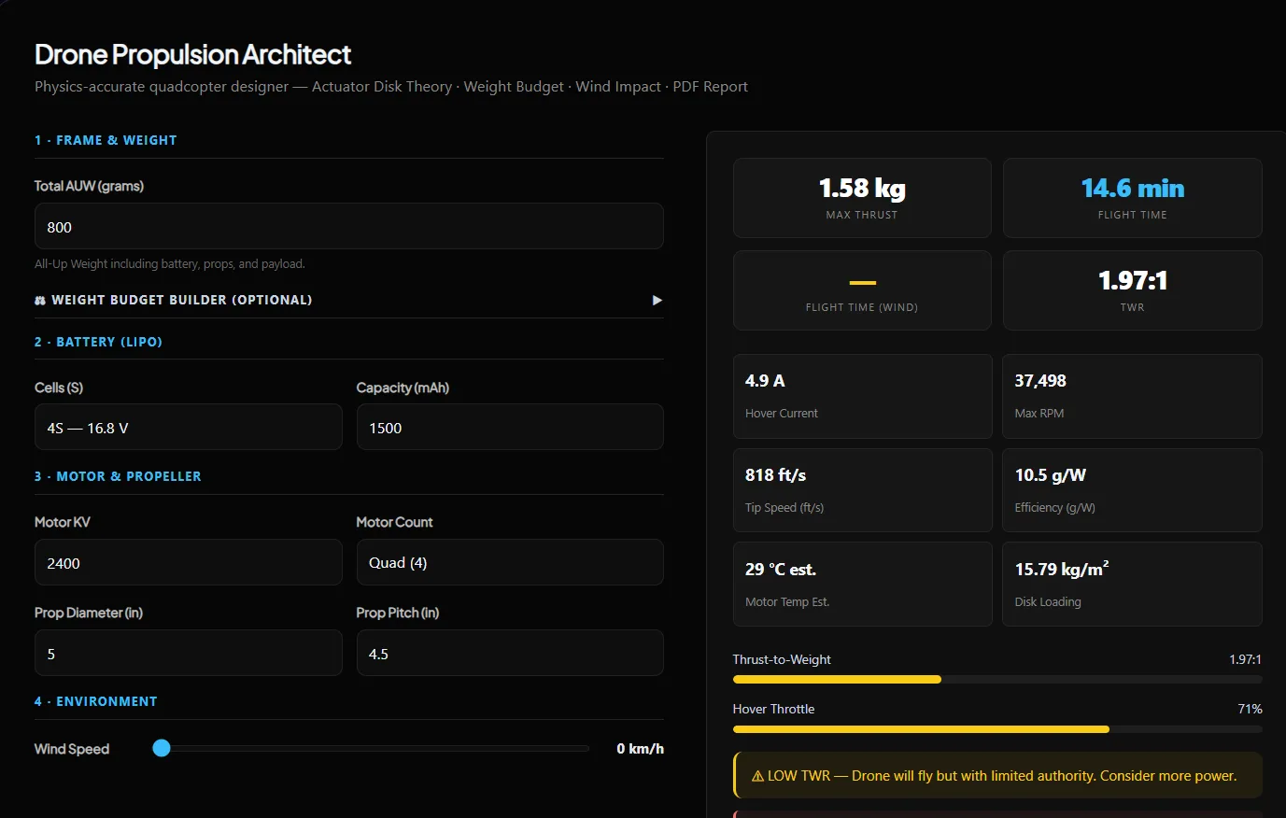The height and width of the screenshot is (818, 1286).
Task: Open the Cells (S) battery dropdown
Action: [188, 427]
